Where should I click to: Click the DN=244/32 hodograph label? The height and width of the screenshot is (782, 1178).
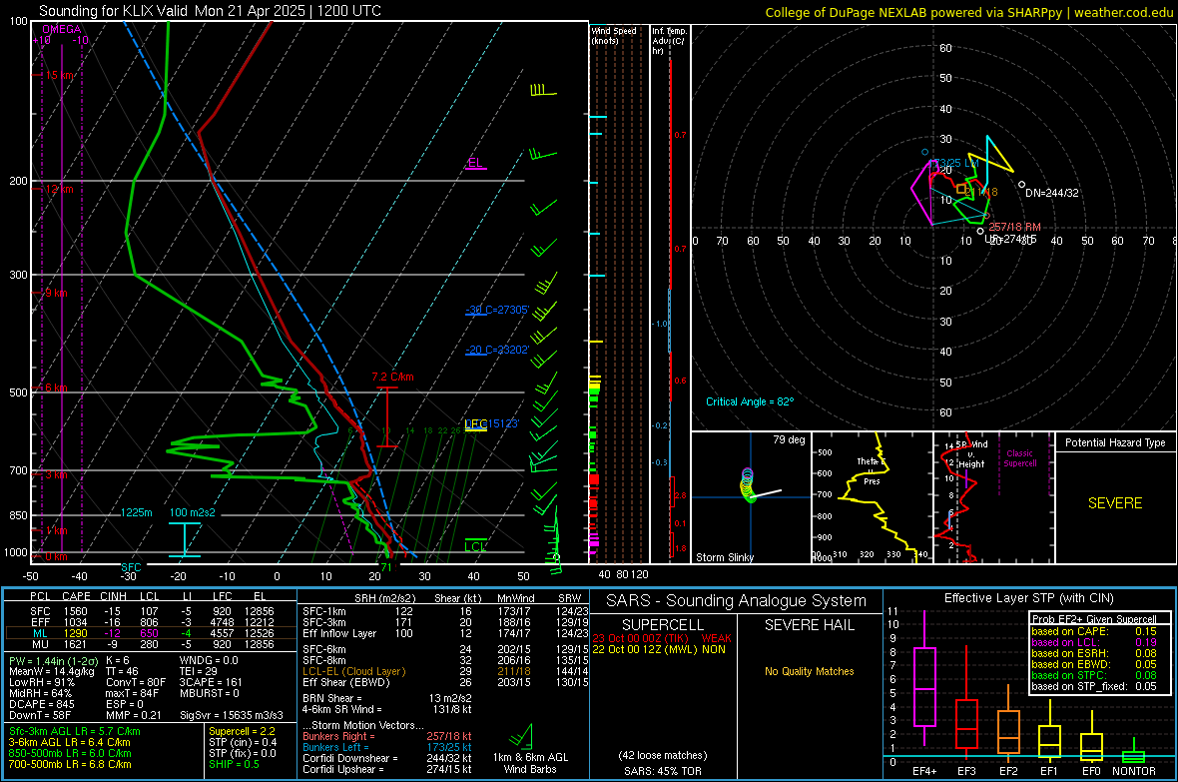point(1052,193)
